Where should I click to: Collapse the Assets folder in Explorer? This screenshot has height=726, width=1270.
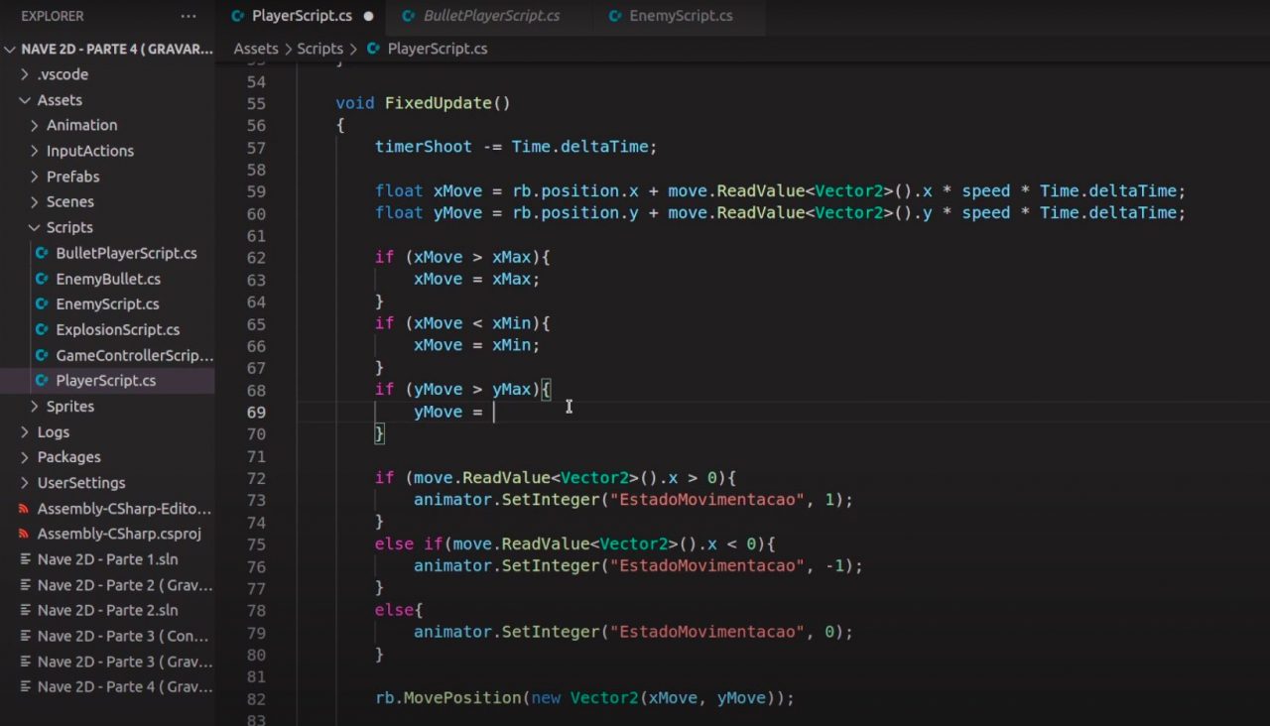25,99
